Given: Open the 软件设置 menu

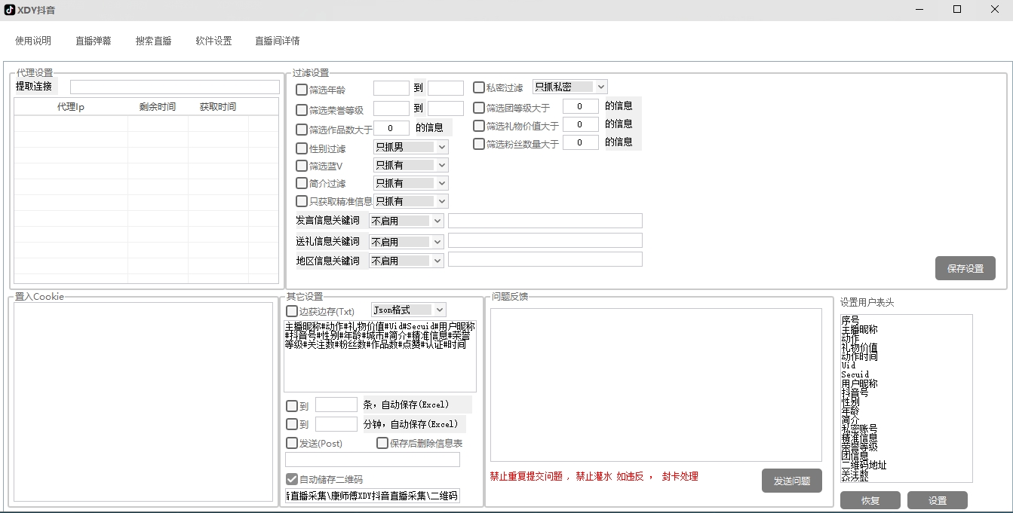Looking at the screenshot, I should click(x=213, y=41).
